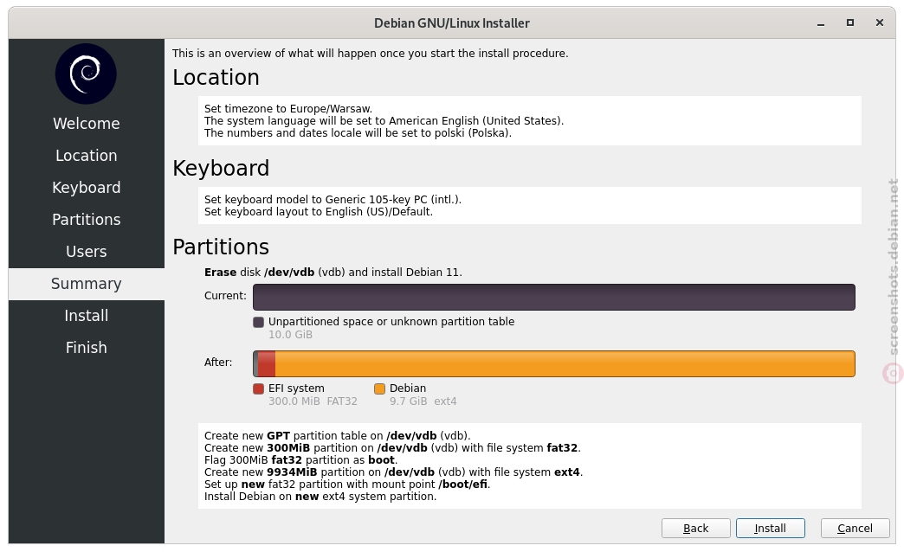The width and height of the screenshot is (904, 552).
Task: Cancel the installer
Action: (x=855, y=529)
